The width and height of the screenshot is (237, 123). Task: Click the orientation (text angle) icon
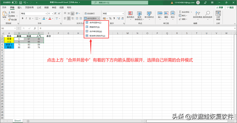77,13
